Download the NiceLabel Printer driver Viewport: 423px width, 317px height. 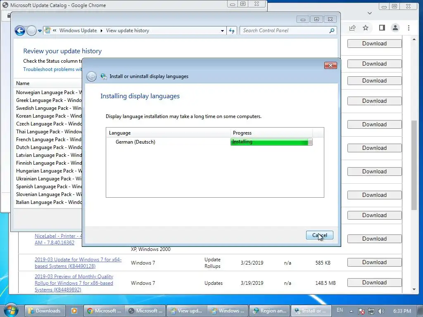tap(374, 239)
